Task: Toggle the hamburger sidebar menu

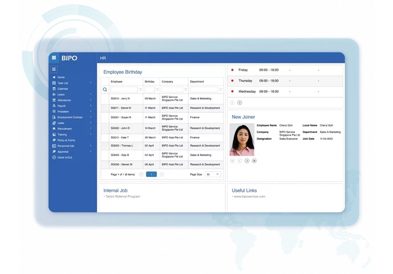Action: [54, 69]
